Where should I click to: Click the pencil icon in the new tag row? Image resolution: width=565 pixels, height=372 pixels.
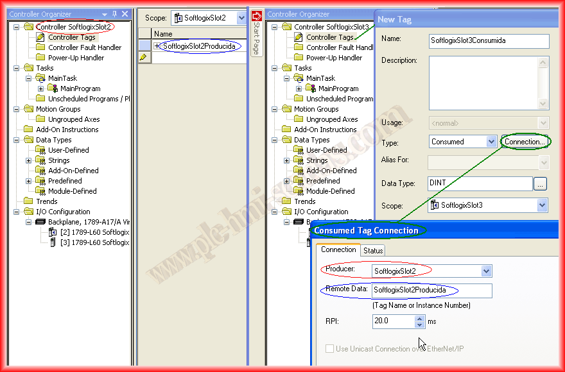pyautogui.click(x=144, y=57)
